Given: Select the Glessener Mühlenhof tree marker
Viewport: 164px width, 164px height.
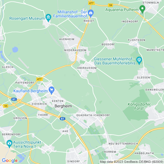Looking at the screenshot, I should click(139, 60).
